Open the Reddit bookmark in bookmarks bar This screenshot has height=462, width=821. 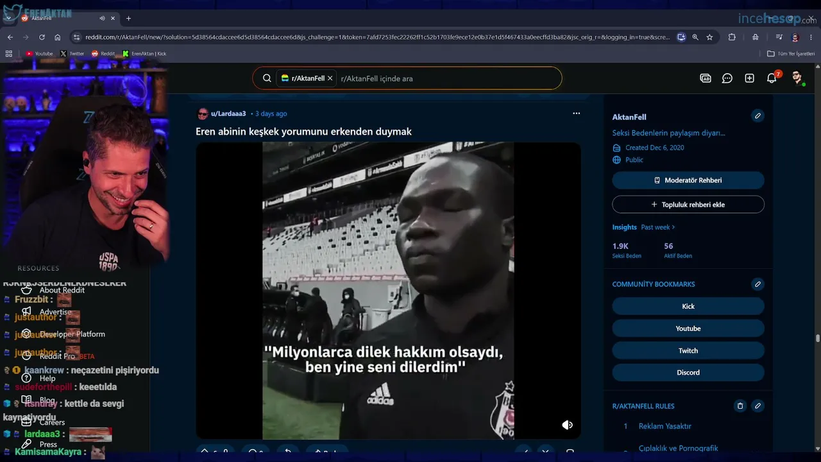click(x=104, y=54)
